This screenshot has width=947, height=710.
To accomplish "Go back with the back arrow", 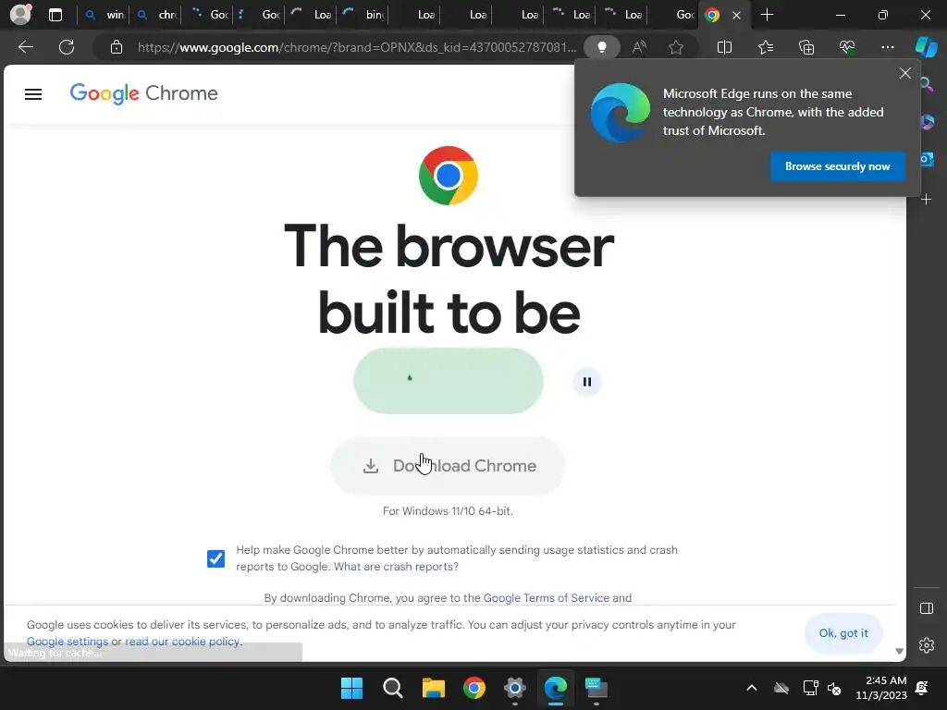I will pyautogui.click(x=25, y=47).
